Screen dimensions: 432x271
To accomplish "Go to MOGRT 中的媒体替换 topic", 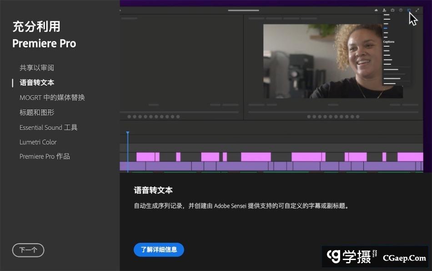I will click(x=52, y=98).
